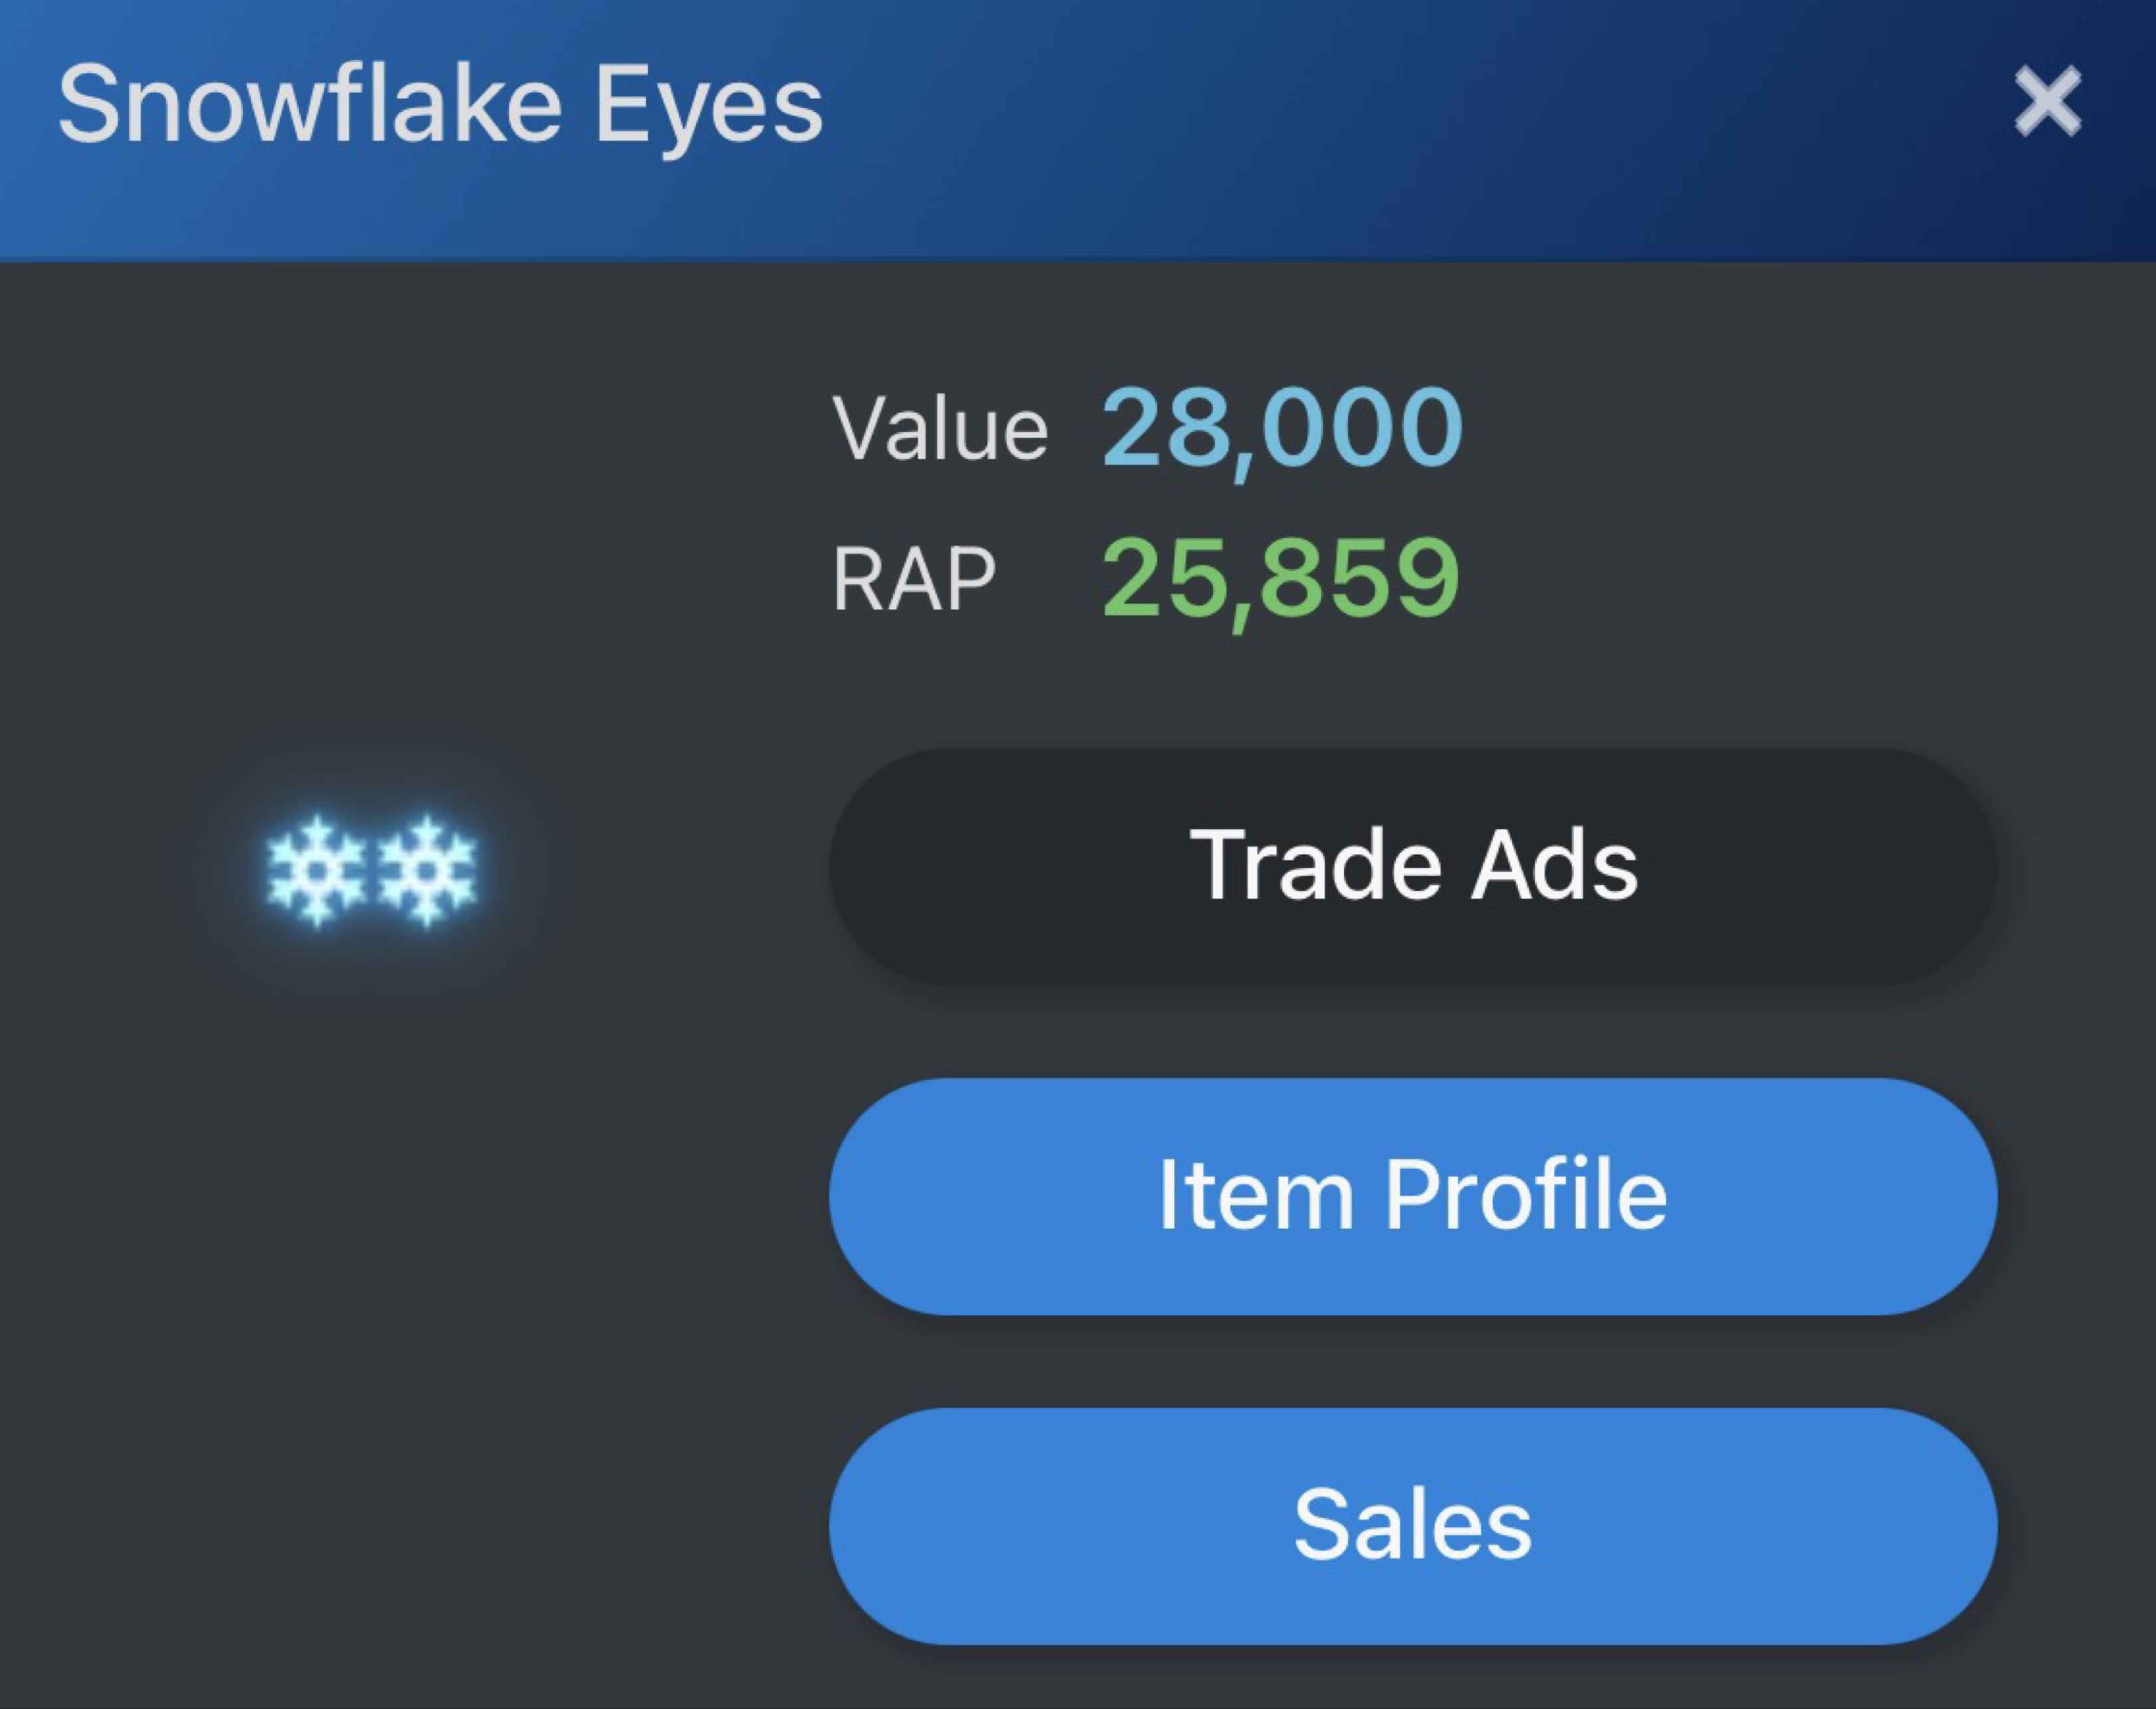Close the Snowflake Eyes popup

coord(2047,101)
